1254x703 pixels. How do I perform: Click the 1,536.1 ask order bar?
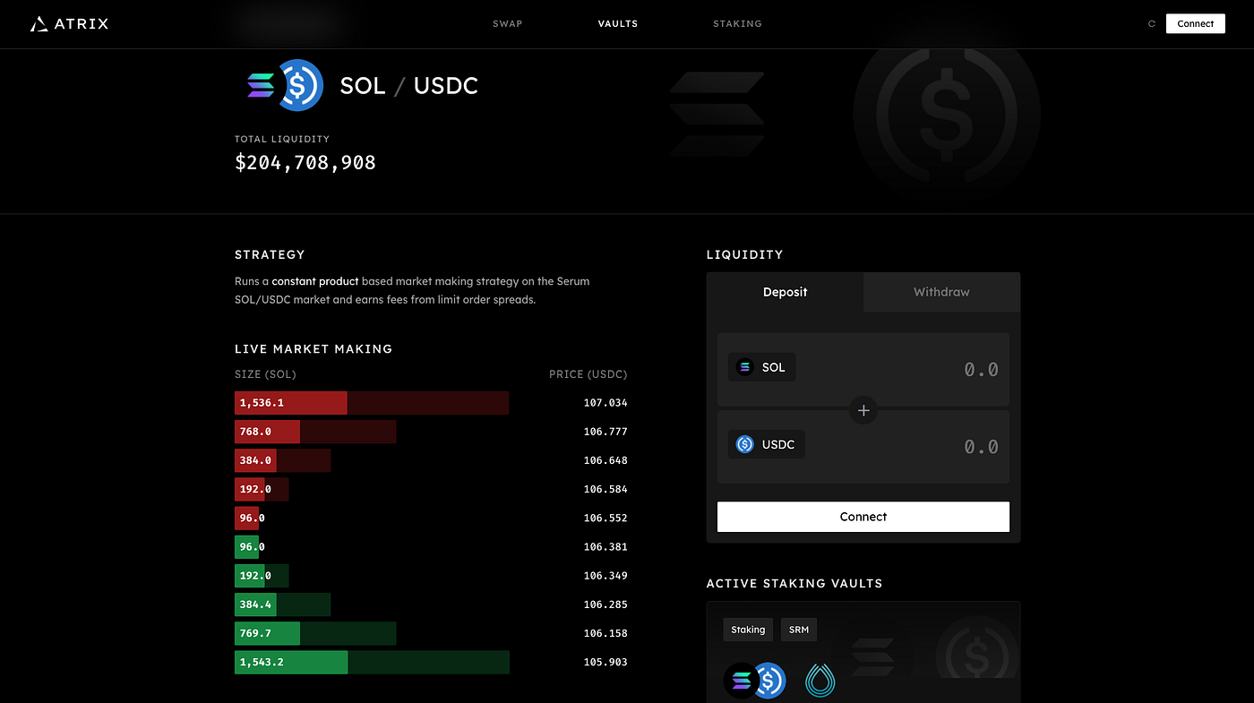[372, 403]
